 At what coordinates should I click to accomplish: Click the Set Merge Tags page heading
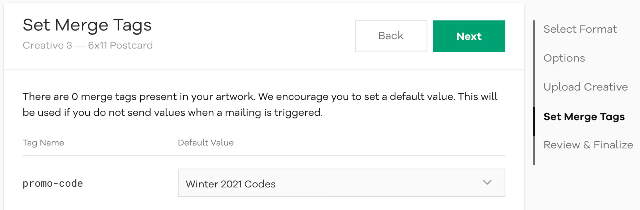click(87, 25)
